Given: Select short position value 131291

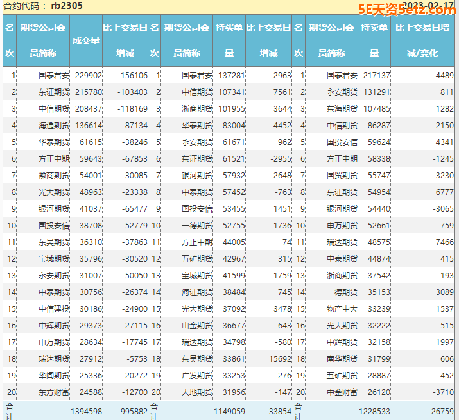Looking at the screenshot, I should pos(377,92).
